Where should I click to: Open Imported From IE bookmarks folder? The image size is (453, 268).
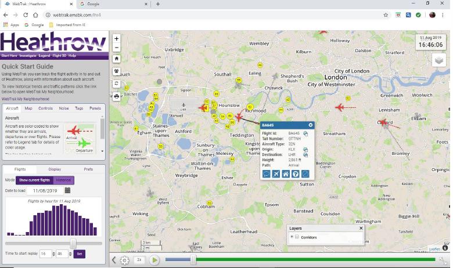pyautogui.click(x=67, y=25)
